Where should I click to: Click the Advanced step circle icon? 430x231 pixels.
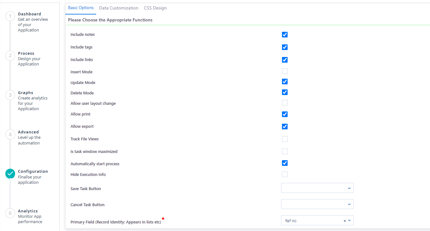[10, 134]
